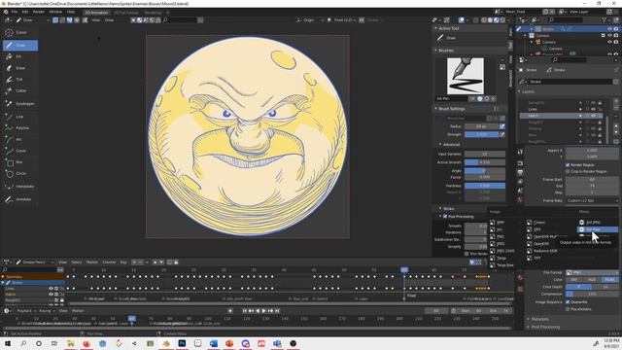The width and height of the screenshot is (622, 350).
Task: Open the Edit menu
Action: point(25,12)
